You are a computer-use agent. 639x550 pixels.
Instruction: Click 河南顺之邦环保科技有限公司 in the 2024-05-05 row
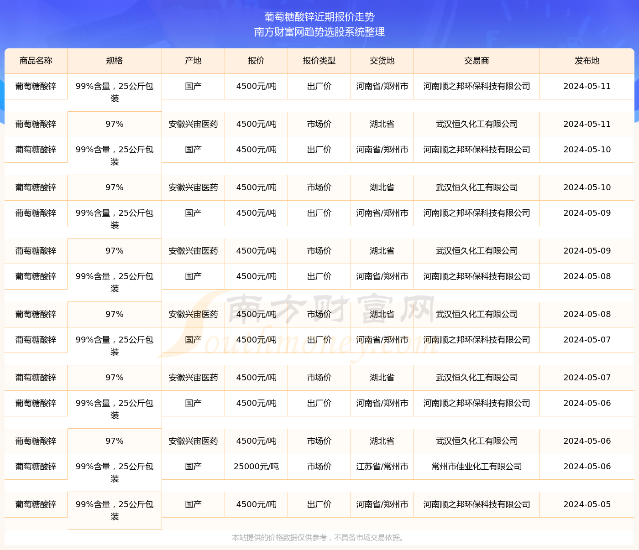477,504
